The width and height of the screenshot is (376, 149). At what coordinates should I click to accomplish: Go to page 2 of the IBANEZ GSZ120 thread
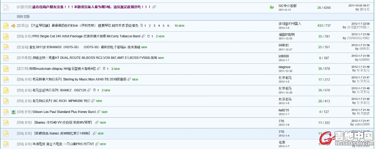[x=103, y=90]
